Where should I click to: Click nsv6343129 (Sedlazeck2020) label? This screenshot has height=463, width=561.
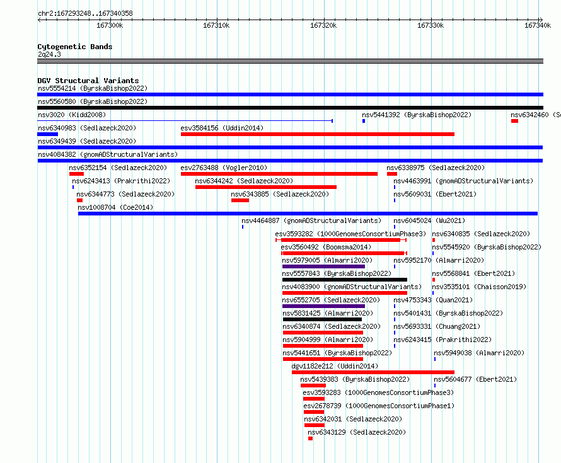(x=357, y=432)
